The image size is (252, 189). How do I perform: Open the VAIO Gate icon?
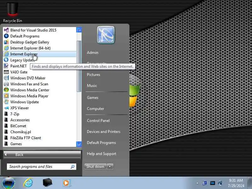click(6, 72)
